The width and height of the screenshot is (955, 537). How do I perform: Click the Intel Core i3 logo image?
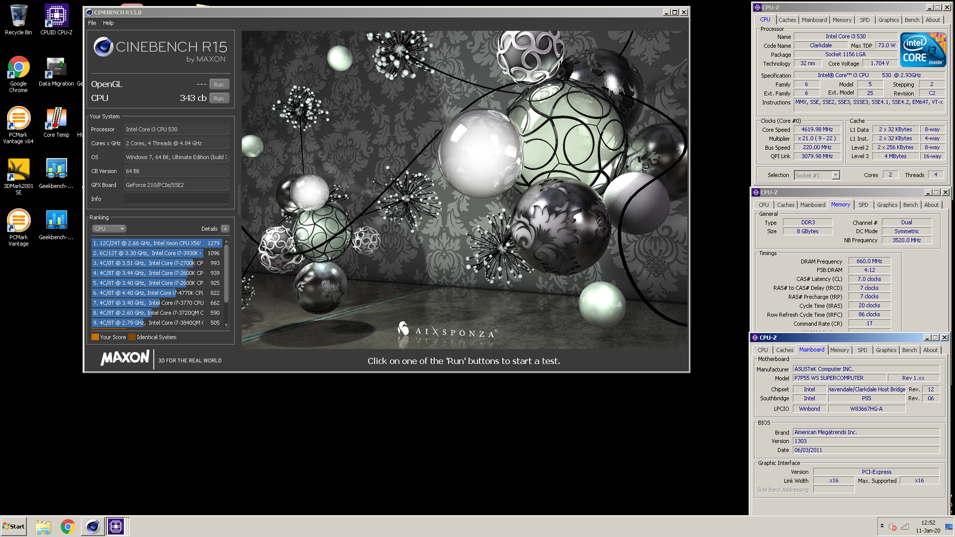click(x=923, y=50)
